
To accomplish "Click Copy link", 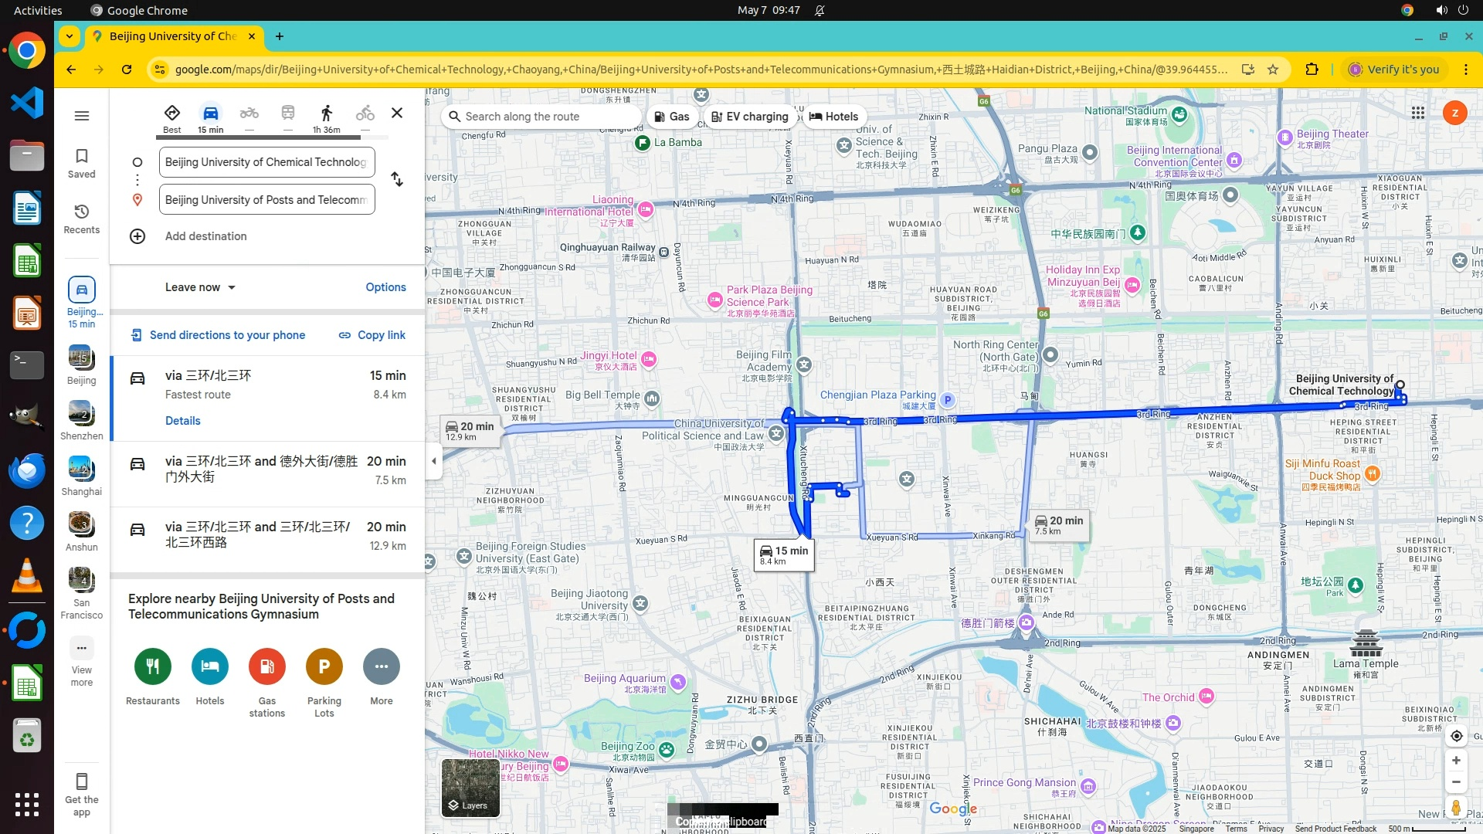I will click(372, 335).
